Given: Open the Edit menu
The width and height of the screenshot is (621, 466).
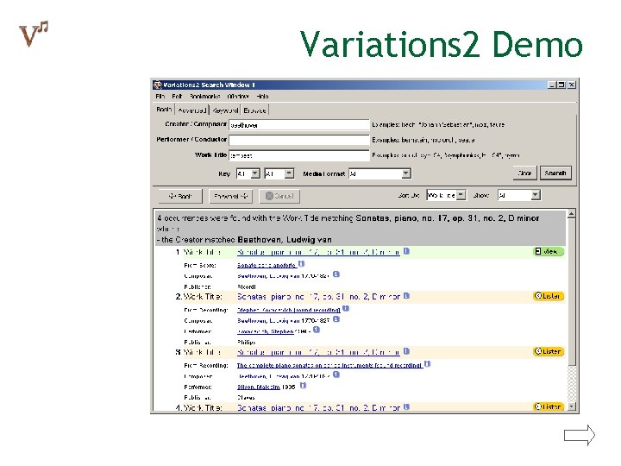Looking at the screenshot, I should pos(177,97).
